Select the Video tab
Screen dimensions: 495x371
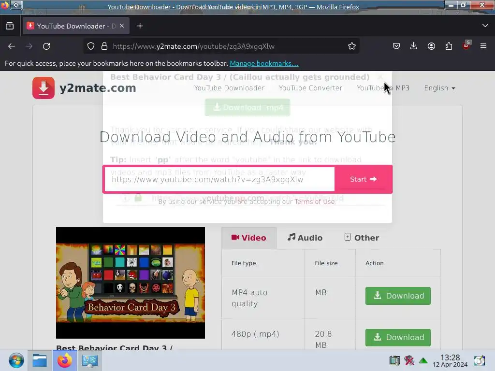249,238
